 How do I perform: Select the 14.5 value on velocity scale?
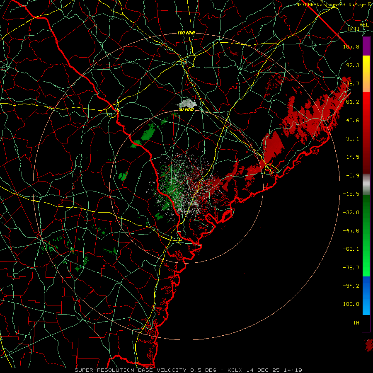[353, 157]
